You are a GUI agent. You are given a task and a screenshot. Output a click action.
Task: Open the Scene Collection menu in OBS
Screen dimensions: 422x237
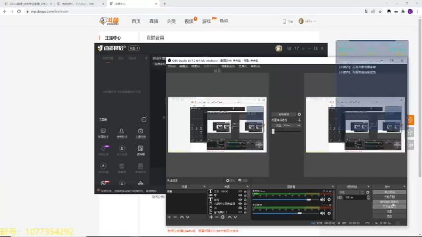tap(228, 66)
